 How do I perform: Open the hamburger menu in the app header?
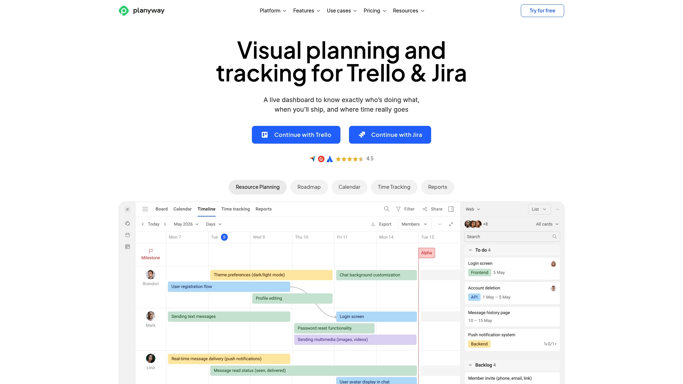point(145,209)
